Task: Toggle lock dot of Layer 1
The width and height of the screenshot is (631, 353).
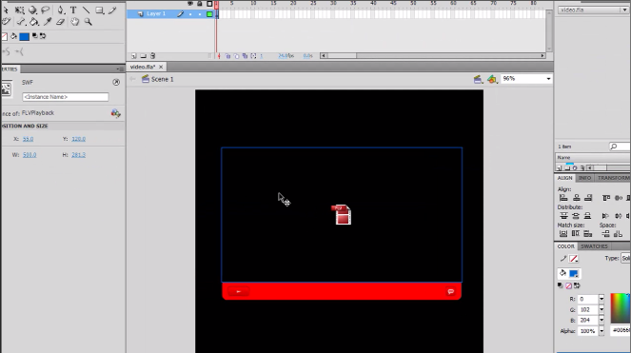Action: [x=200, y=14]
